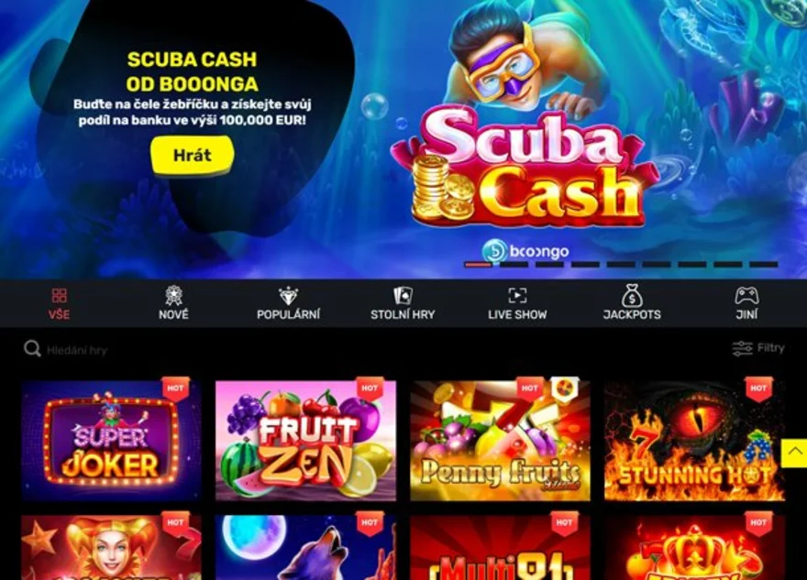Open JACKPOTS money bag icon
The image size is (807, 580).
coord(632,295)
